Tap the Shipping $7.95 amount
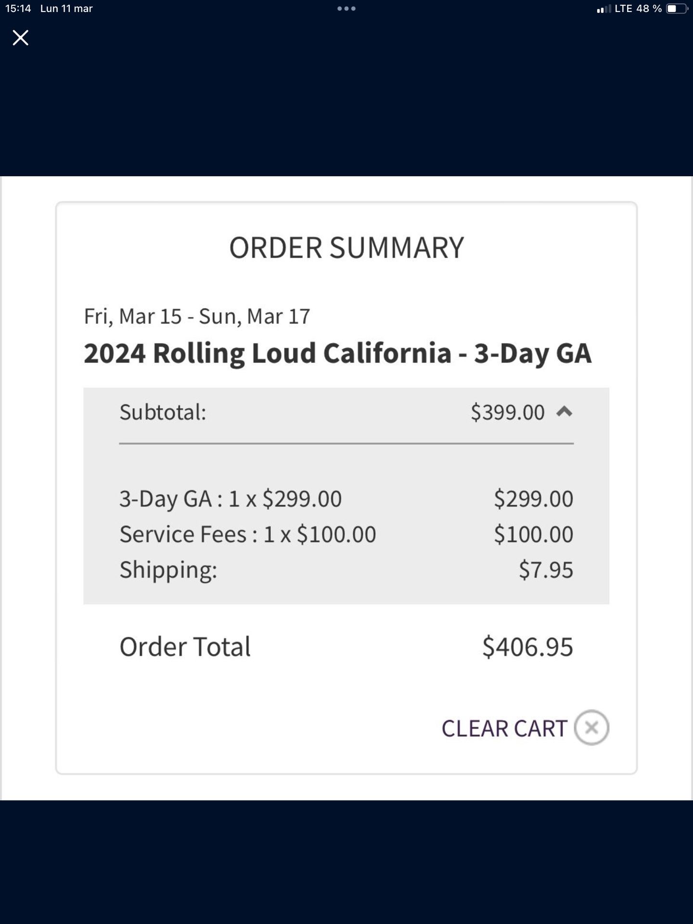The width and height of the screenshot is (693, 924). click(x=546, y=570)
